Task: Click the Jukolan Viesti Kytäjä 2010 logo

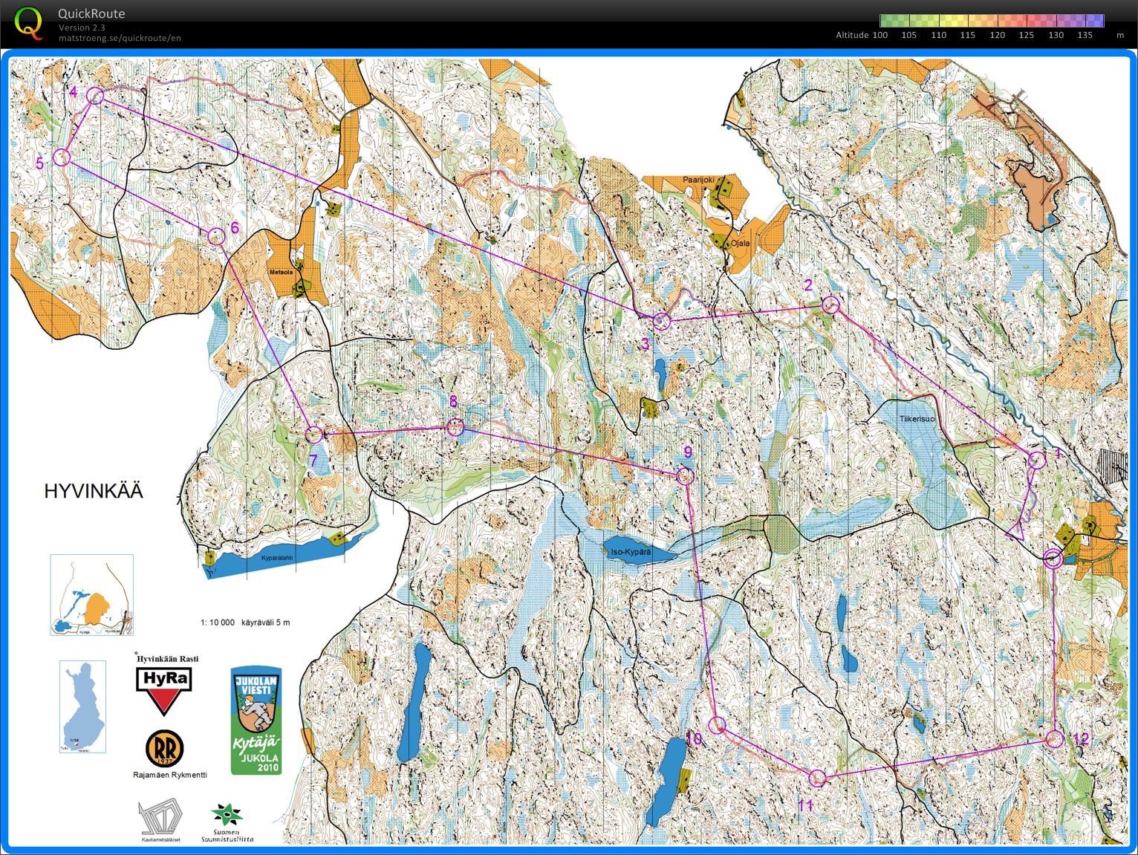Action: (x=256, y=720)
